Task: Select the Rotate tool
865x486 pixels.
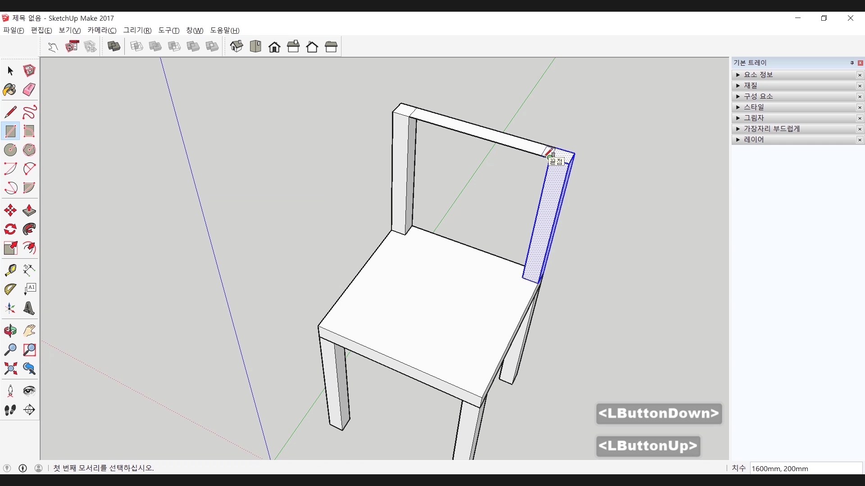Action: point(10,229)
